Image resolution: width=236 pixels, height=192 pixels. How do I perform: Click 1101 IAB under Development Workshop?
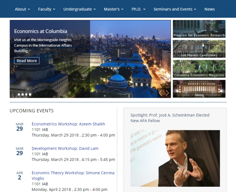pyautogui.click(x=40, y=154)
